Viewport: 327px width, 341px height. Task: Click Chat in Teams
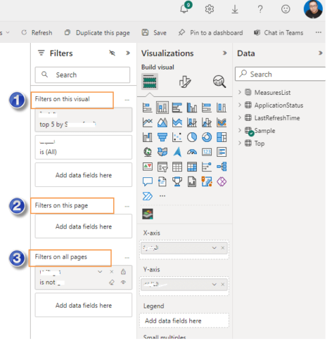tap(279, 33)
